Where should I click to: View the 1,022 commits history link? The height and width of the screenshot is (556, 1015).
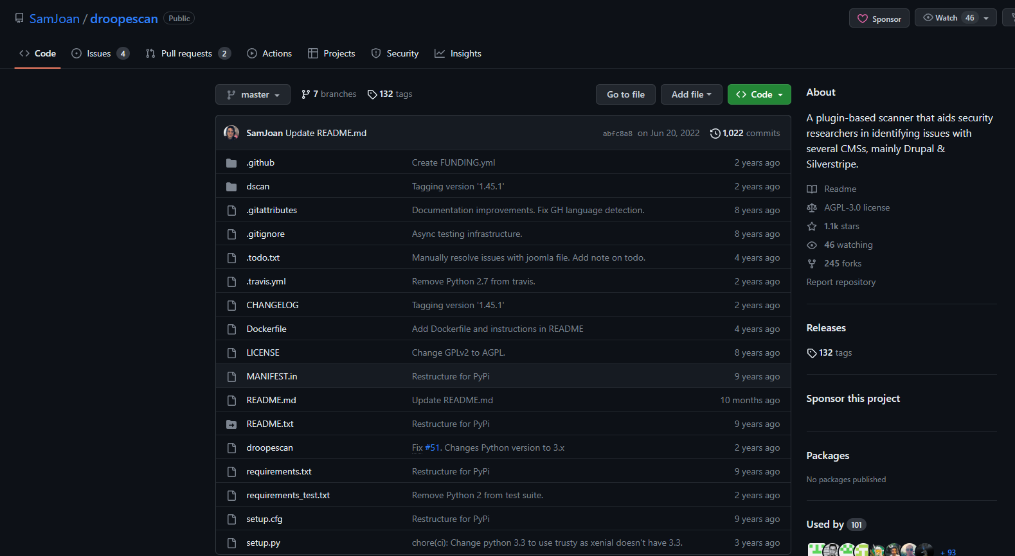click(745, 134)
